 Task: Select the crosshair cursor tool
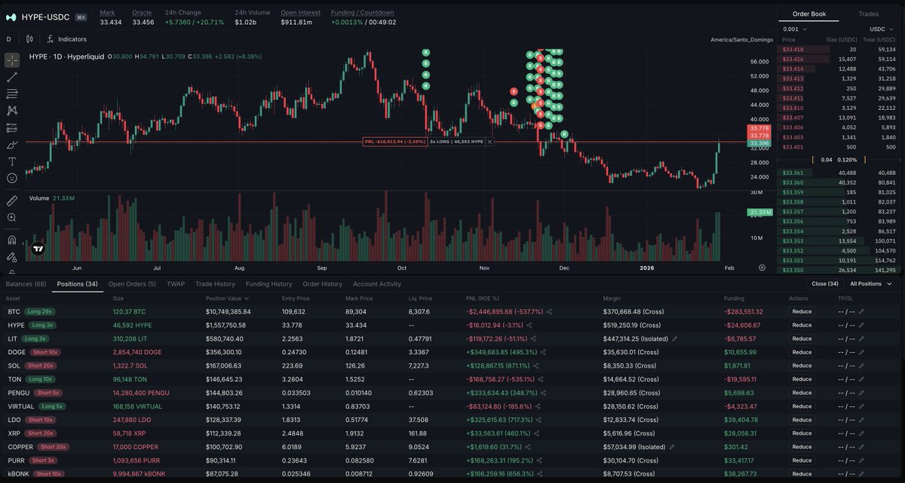coord(12,60)
